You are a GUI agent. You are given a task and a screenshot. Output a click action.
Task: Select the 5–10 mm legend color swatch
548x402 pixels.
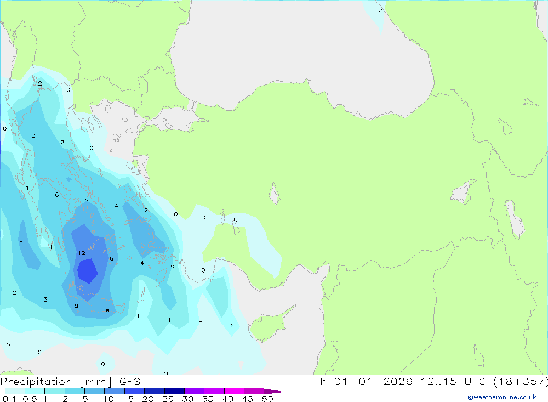click(95, 391)
